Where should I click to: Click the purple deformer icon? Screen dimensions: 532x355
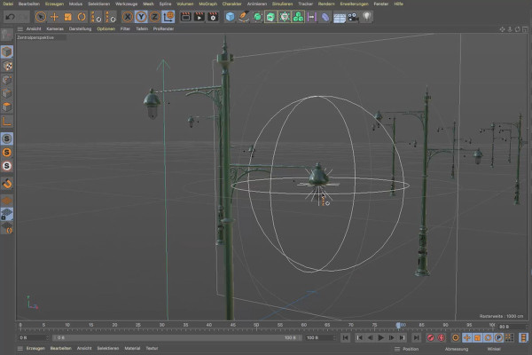point(325,17)
